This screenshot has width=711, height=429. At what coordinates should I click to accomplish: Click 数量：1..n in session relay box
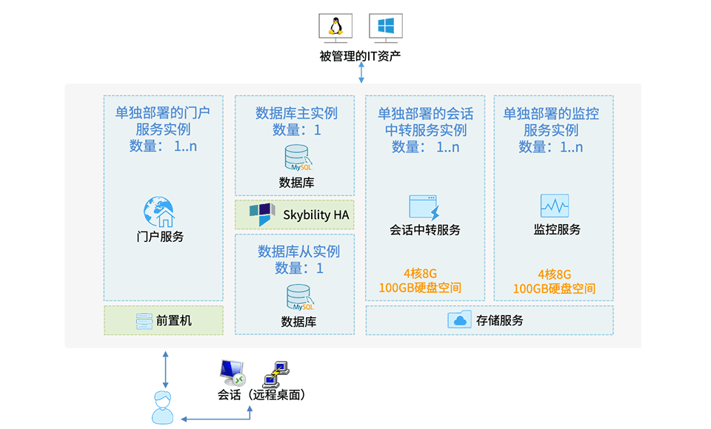tap(425, 147)
